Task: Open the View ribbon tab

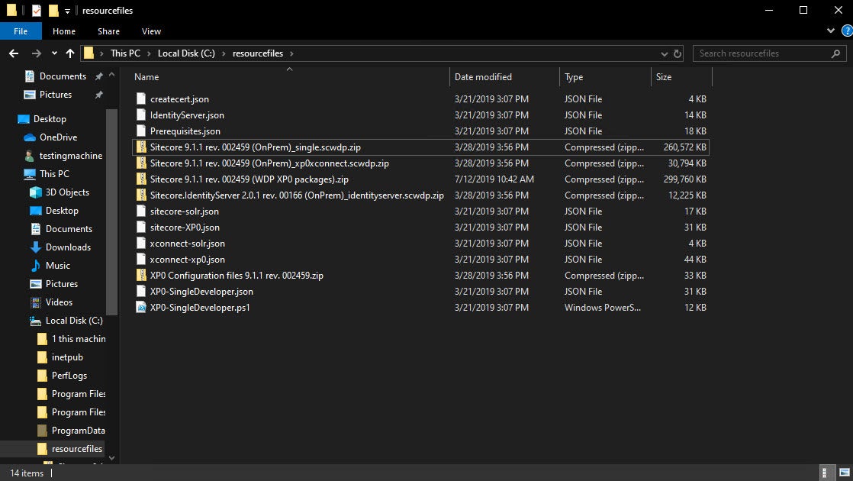Action: tap(151, 31)
